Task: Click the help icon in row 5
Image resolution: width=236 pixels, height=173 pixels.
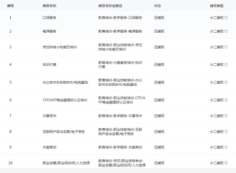Action: (x=226, y=83)
